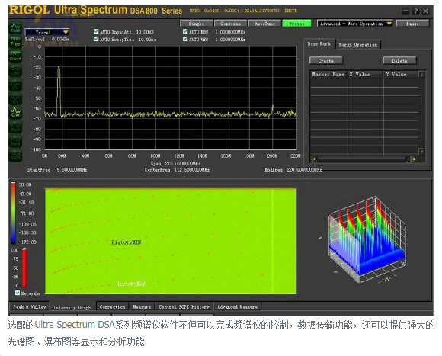The height and width of the screenshot is (356, 442).
Task: Toggle the TRIG Free trigger icon
Action: coord(15,41)
